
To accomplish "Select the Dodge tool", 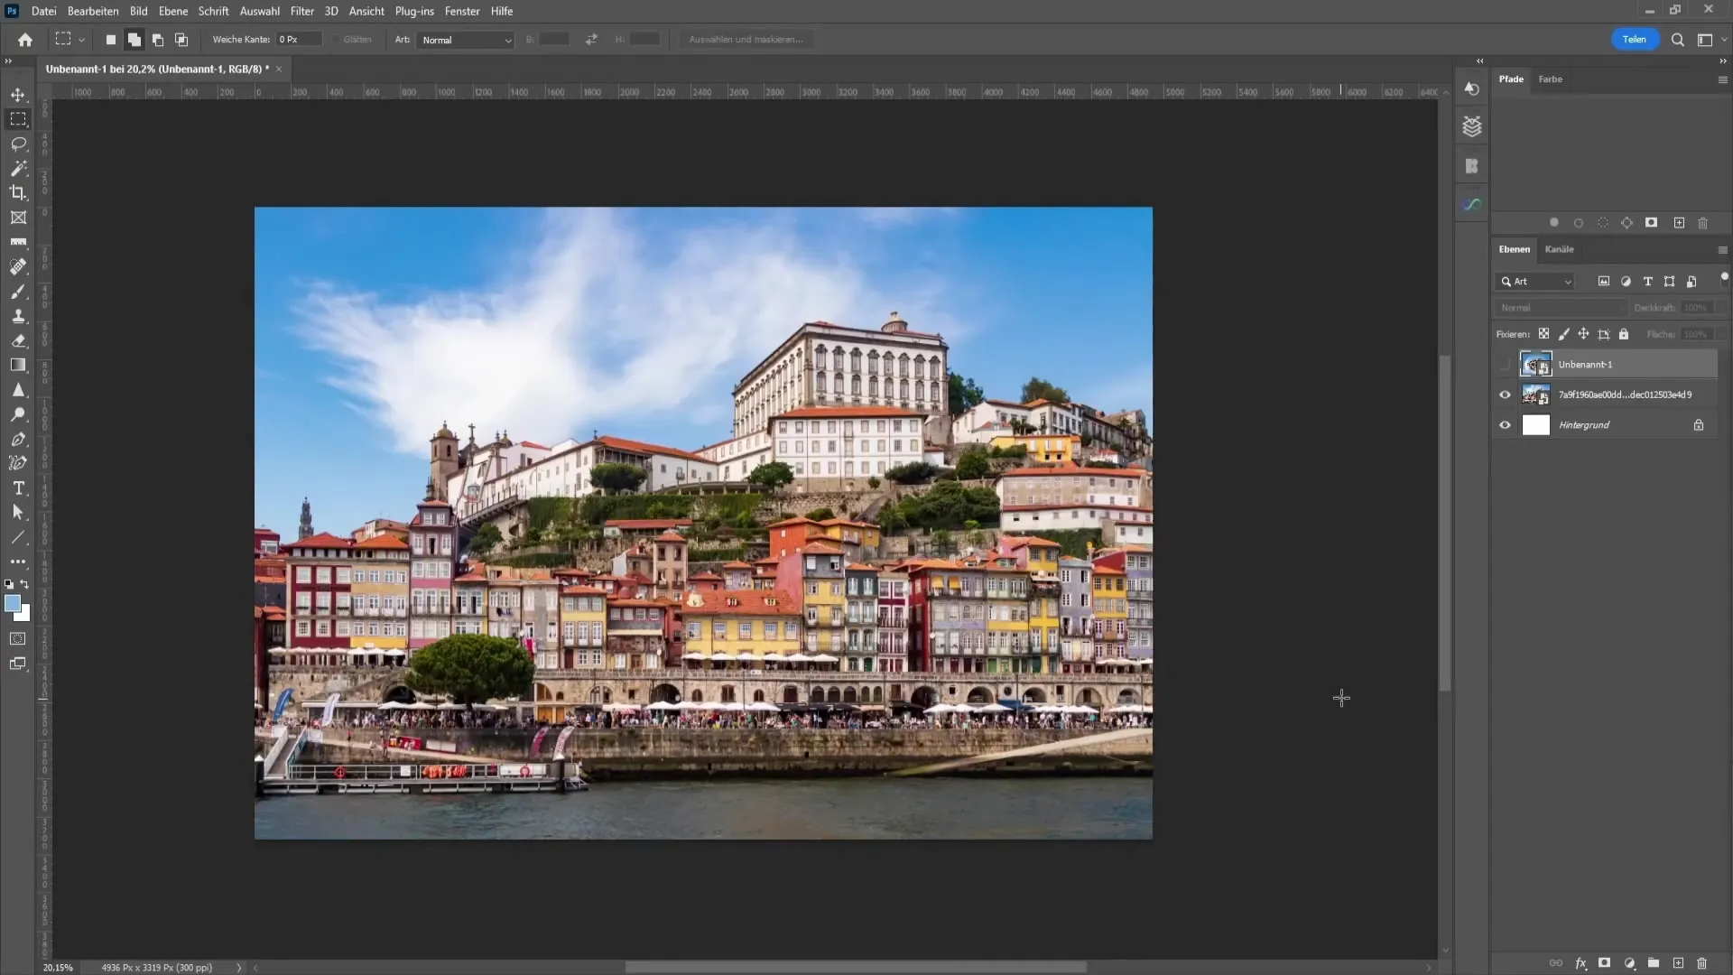I will 18,414.
